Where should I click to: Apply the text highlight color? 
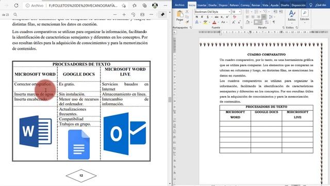tap(205, 22)
